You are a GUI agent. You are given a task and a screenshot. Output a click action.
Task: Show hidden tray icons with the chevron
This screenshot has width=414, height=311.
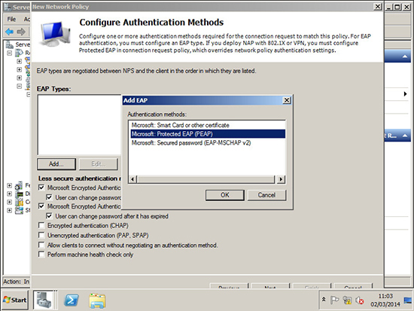click(x=324, y=300)
